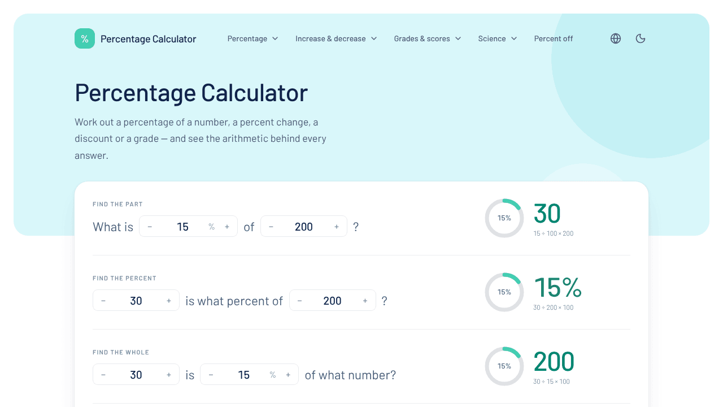723x407 pixels.
Task: Click the percent logo icon
Action: (x=85, y=38)
